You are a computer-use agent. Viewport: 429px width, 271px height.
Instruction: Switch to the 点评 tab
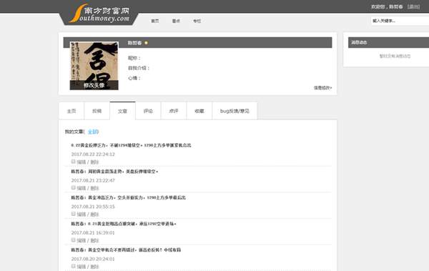174,111
